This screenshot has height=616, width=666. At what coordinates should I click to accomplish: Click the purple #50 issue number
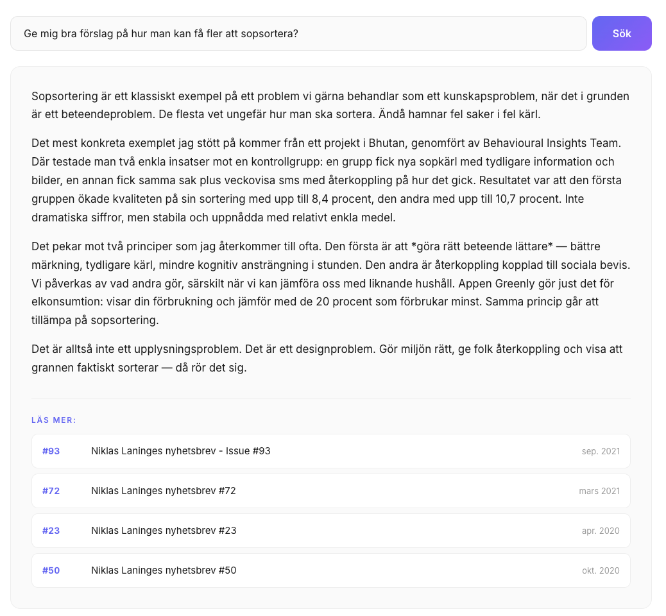click(x=51, y=570)
